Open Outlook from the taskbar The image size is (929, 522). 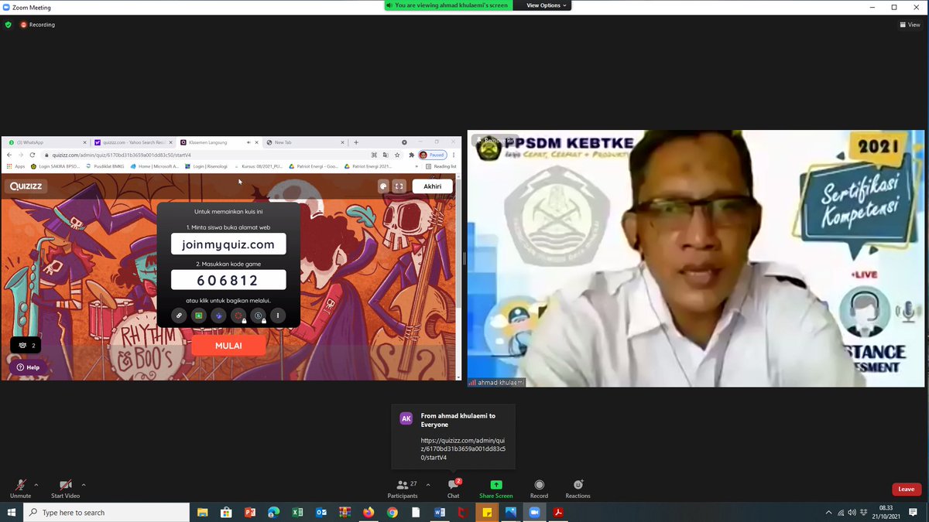(x=321, y=512)
